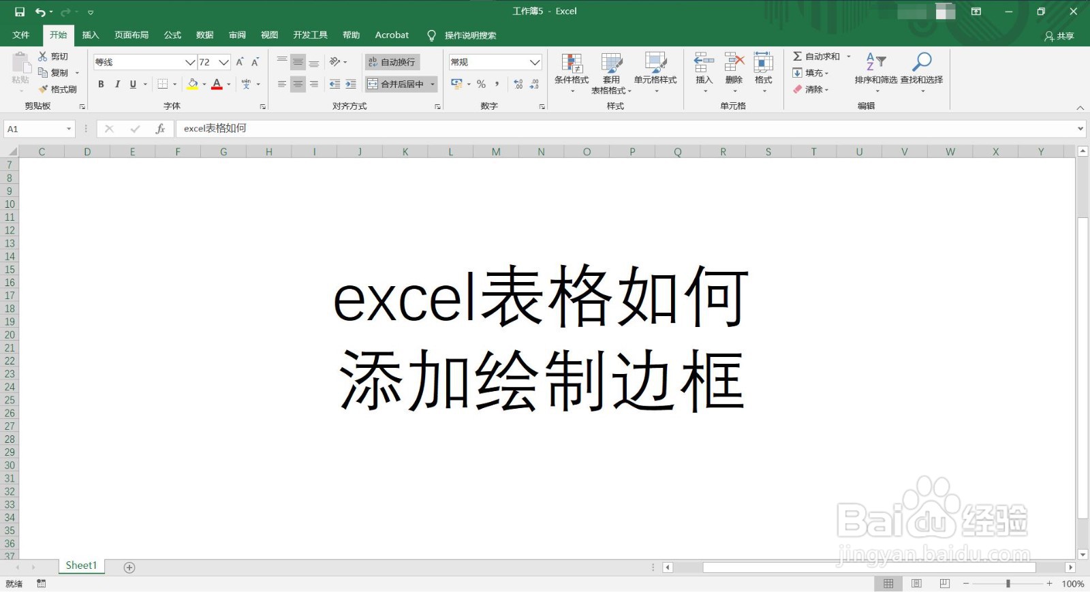The width and height of the screenshot is (1090, 592).
Task: Increase indent in alignment group
Action: 351,84
